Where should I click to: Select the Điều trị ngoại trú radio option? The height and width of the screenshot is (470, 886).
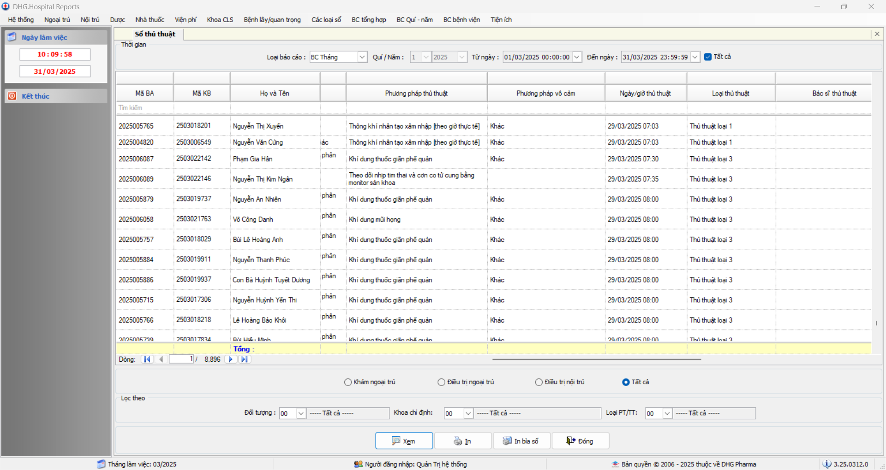point(442,382)
